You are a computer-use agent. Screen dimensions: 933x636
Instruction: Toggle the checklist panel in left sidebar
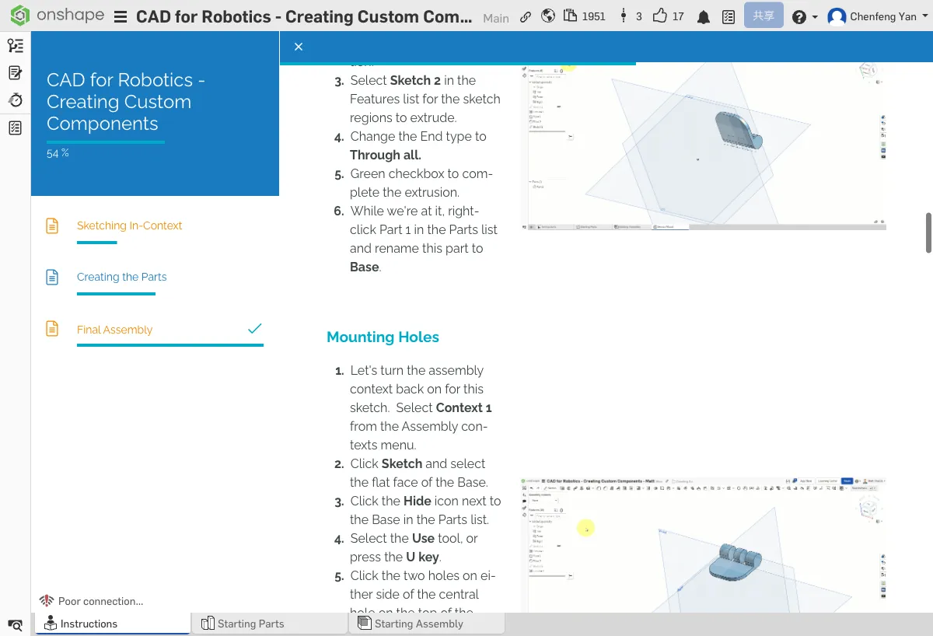click(x=15, y=128)
